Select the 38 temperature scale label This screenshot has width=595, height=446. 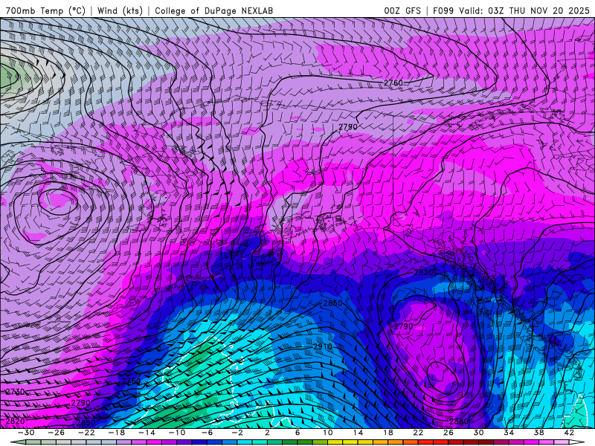coord(538,433)
